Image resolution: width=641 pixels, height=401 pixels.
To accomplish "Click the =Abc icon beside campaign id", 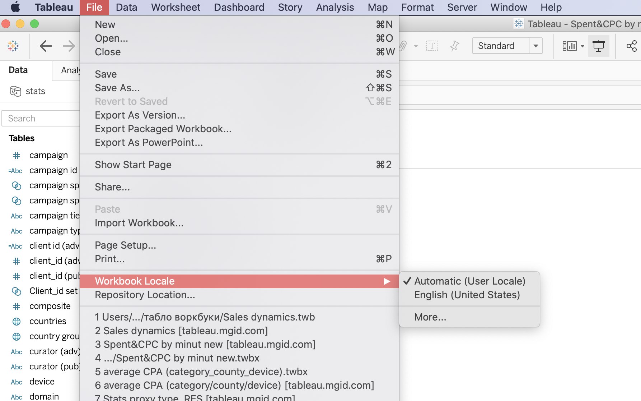I will [x=15, y=171].
